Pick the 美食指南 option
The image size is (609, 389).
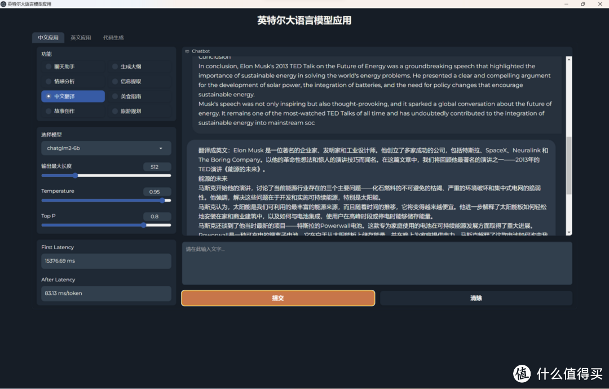click(139, 96)
